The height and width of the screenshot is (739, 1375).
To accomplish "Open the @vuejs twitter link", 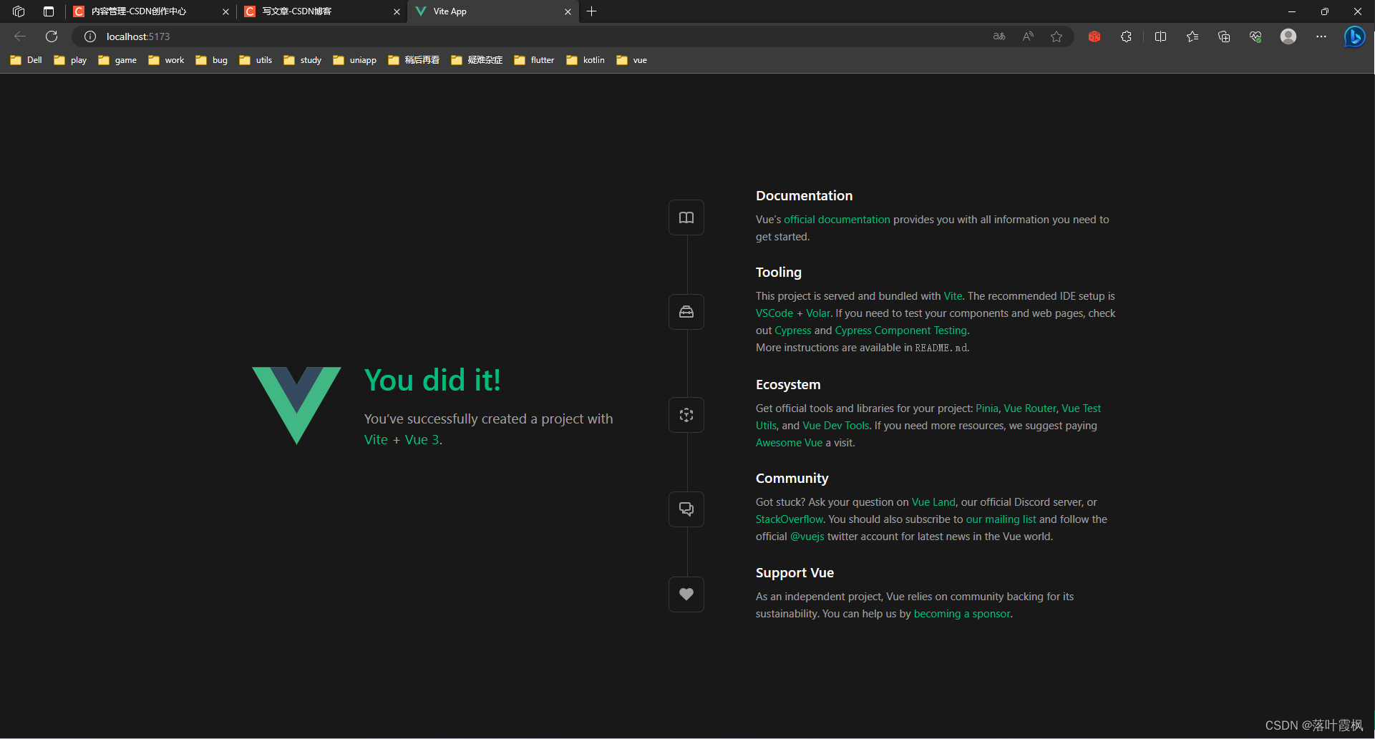I will [807, 537].
